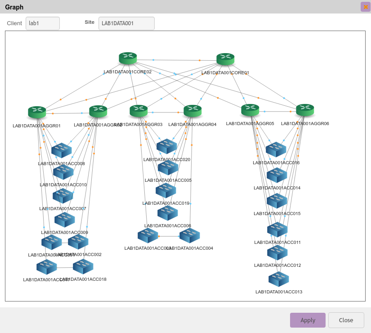Click the LAB1DATA001AGGR03 aggregation router icon
Viewport: 371px width, 333px height.
click(x=139, y=110)
